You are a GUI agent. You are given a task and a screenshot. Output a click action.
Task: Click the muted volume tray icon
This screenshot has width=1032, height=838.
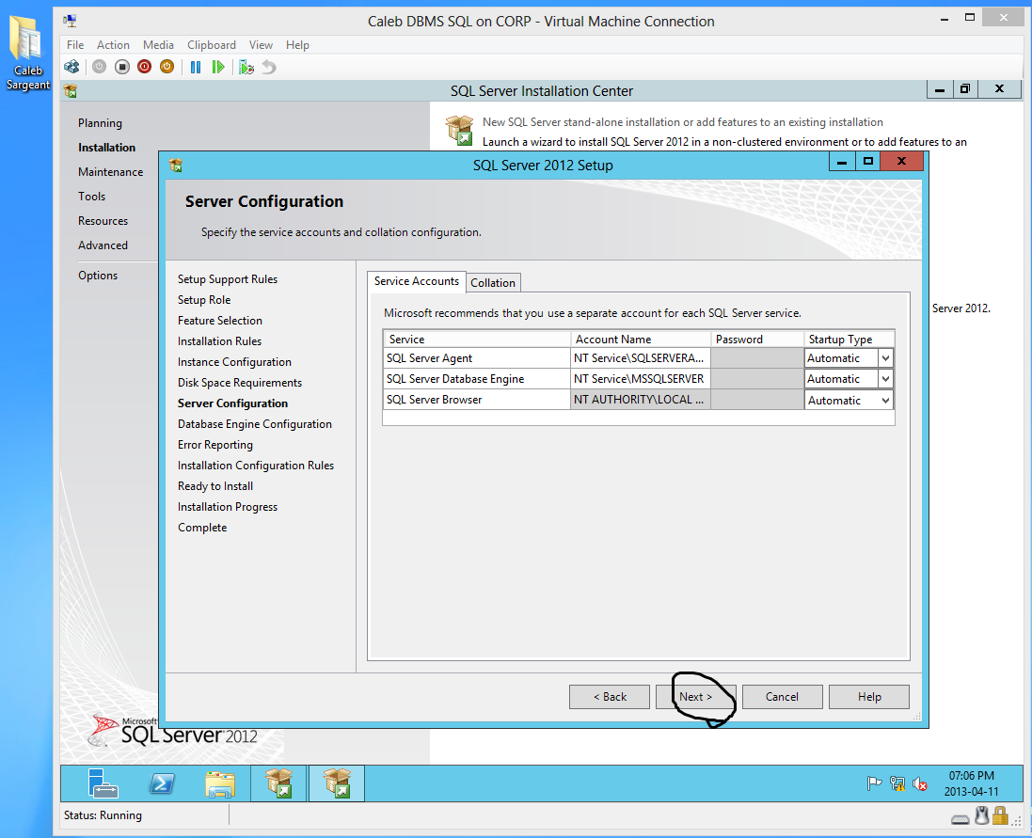pyautogui.click(x=920, y=783)
